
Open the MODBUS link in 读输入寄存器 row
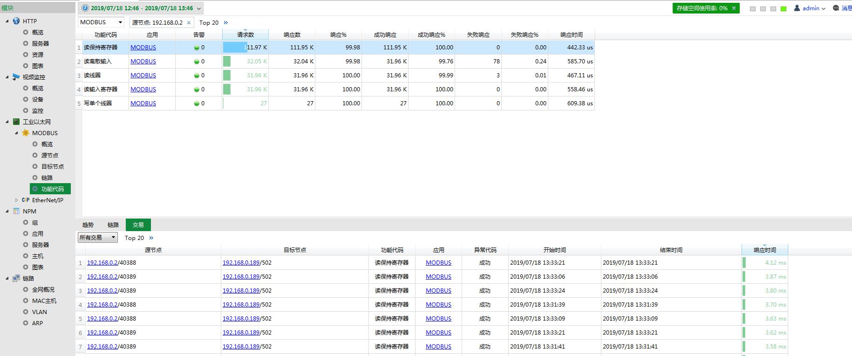coord(143,89)
